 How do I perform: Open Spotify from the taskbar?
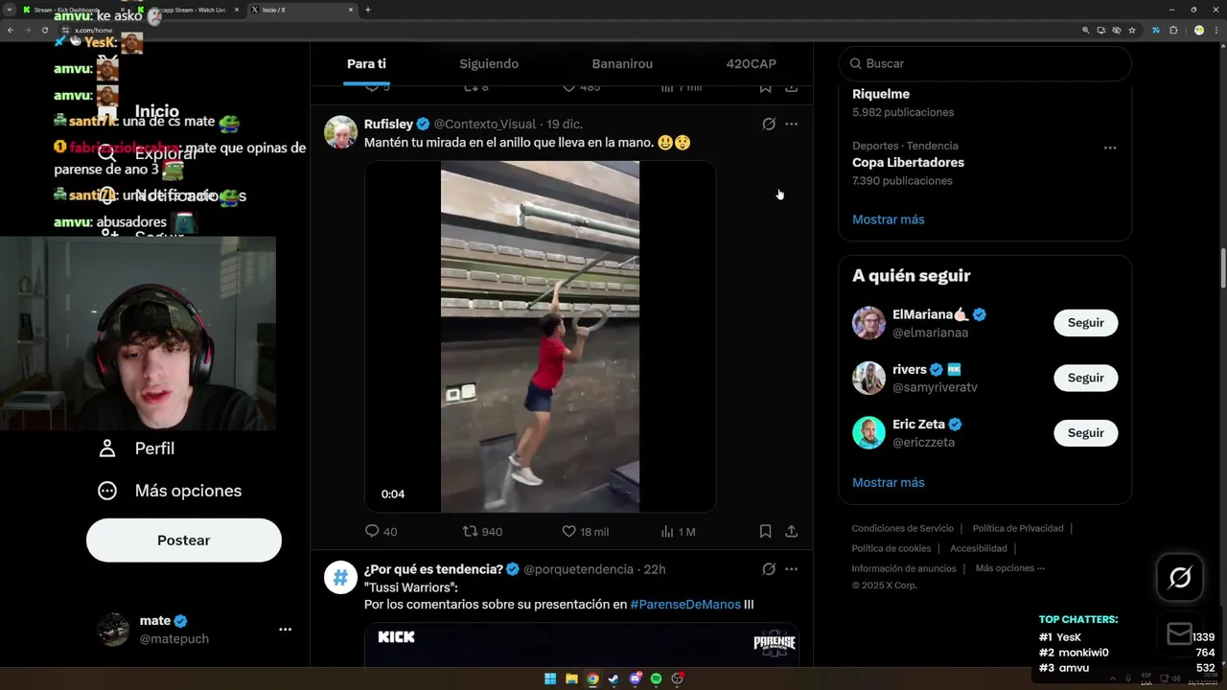click(656, 678)
